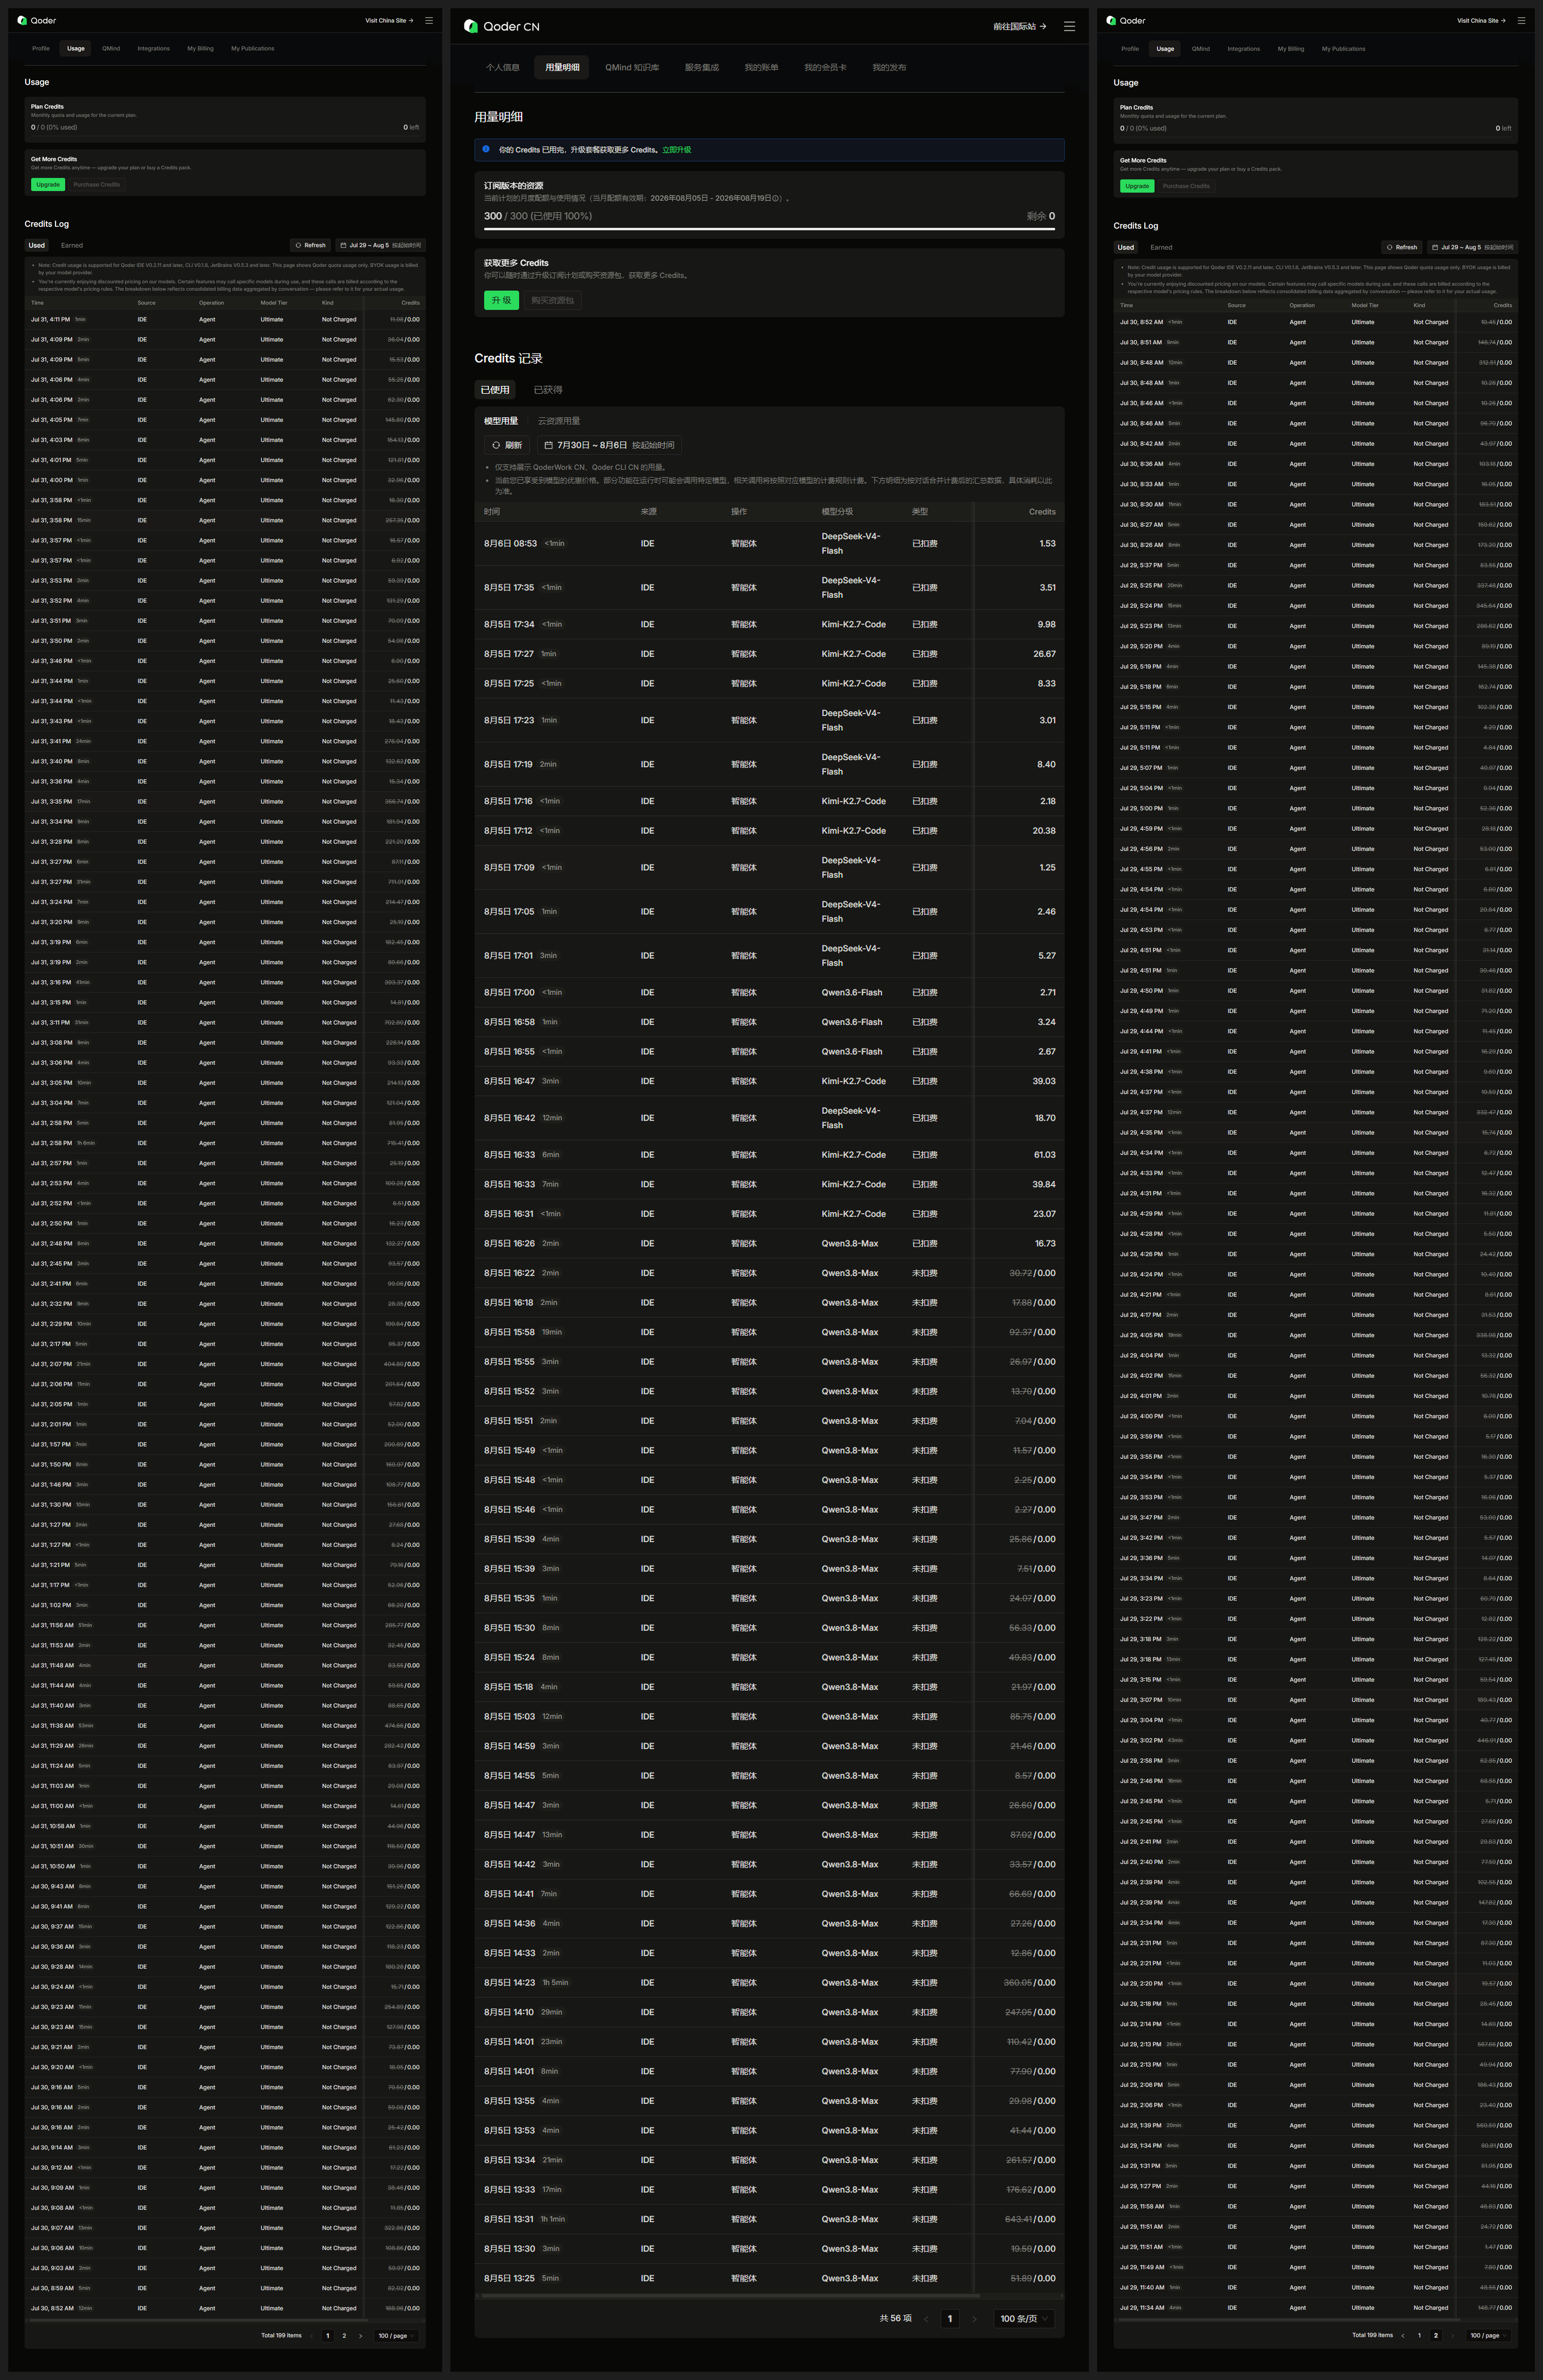1543x2380 pixels.
Task: Switch to Earned tab in left panel
Action: (72, 245)
